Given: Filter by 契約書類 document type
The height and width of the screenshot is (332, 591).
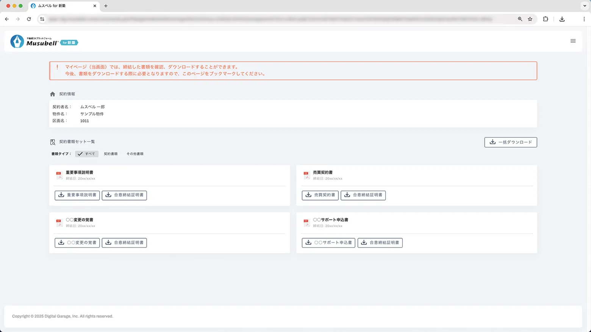Looking at the screenshot, I should [x=111, y=154].
